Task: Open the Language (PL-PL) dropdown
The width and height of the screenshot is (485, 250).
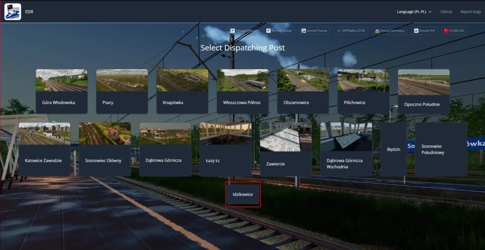Action: pyautogui.click(x=414, y=12)
